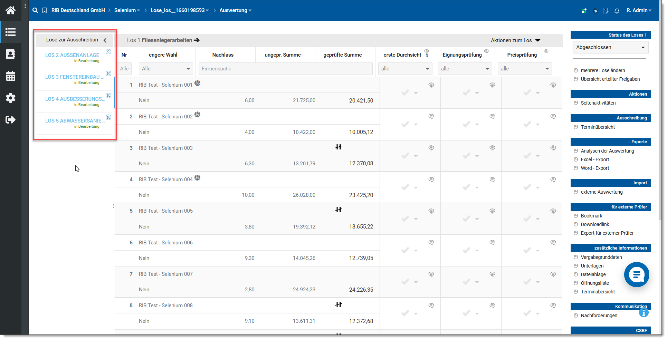Open erste Durchsicht comment for Selenium 001
Viewport: 667px width, 340px height.
(431, 85)
